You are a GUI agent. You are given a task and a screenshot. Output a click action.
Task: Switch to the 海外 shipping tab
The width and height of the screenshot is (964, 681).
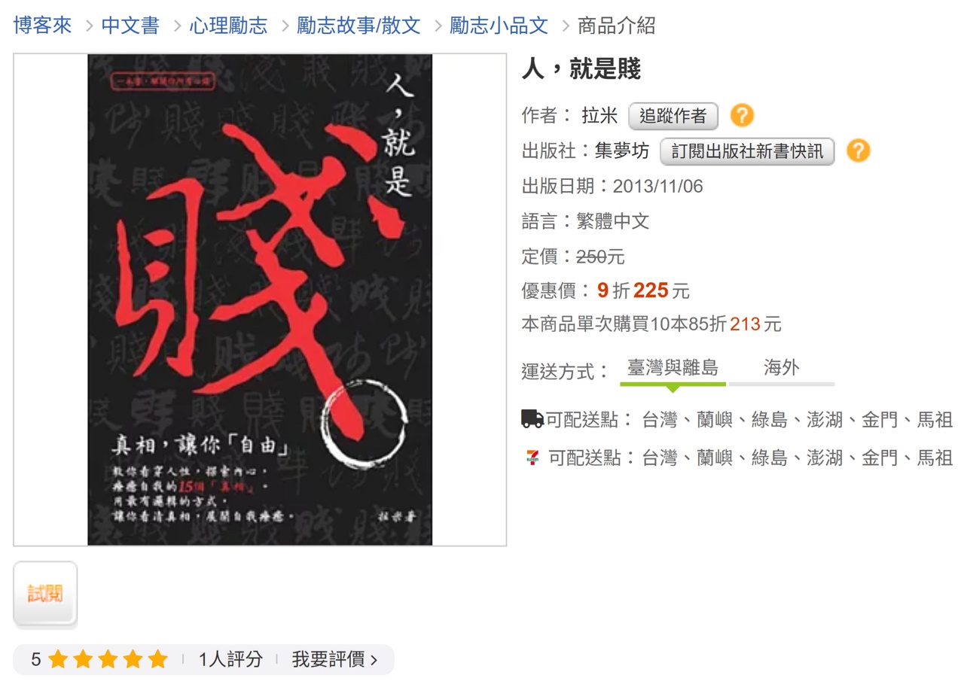(782, 369)
